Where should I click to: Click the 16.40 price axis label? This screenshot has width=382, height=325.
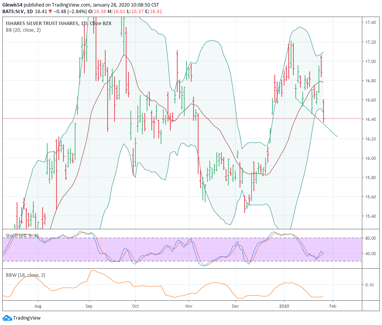coord(370,119)
